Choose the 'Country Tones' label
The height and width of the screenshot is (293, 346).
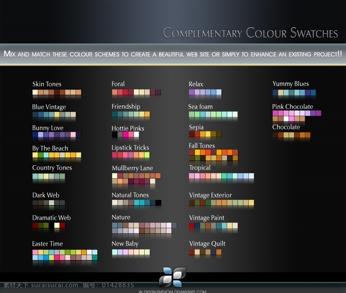(x=52, y=168)
